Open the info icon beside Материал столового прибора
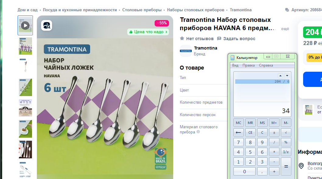322x179 pixels. tap(198, 132)
